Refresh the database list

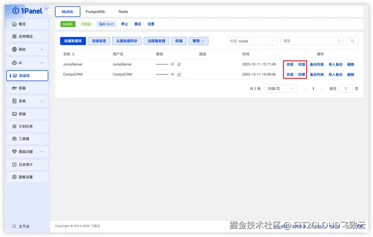353,41
